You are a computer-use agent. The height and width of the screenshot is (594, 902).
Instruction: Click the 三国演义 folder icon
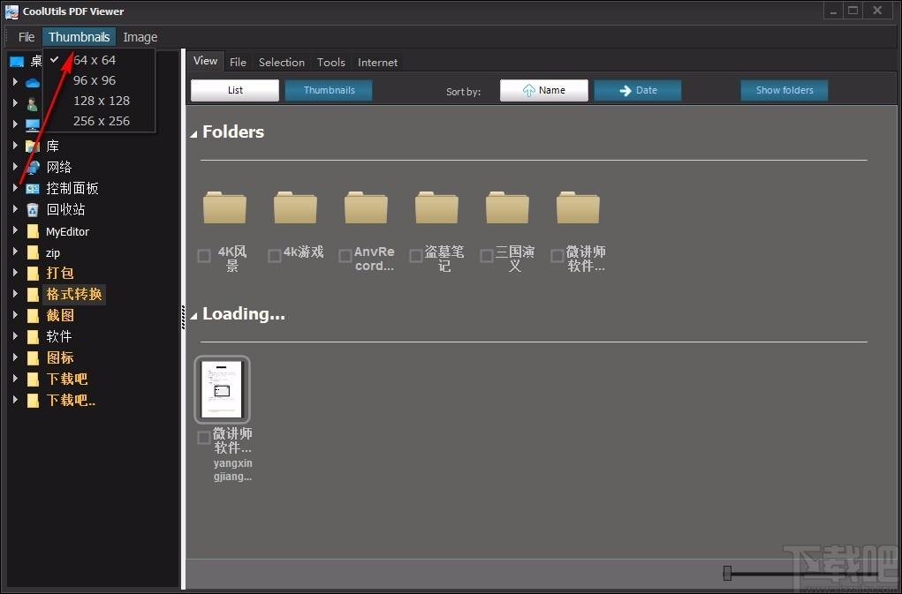tap(507, 207)
